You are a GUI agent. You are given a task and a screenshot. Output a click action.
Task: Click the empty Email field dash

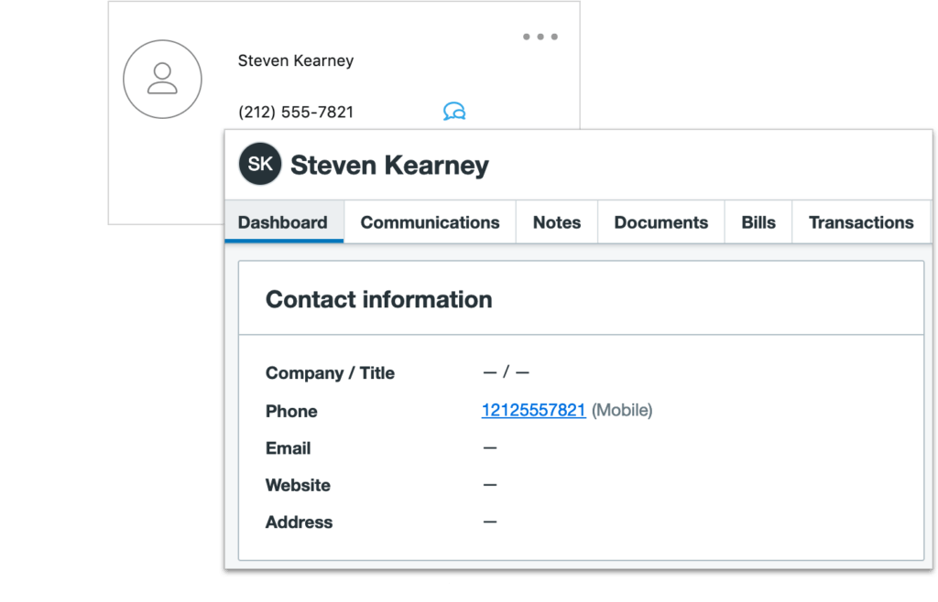click(x=489, y=447)
